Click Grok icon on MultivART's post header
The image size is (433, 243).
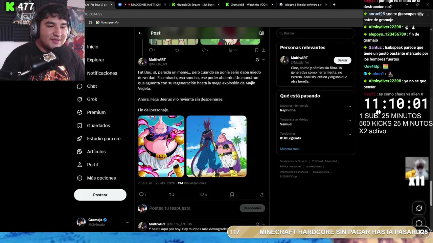257,60
